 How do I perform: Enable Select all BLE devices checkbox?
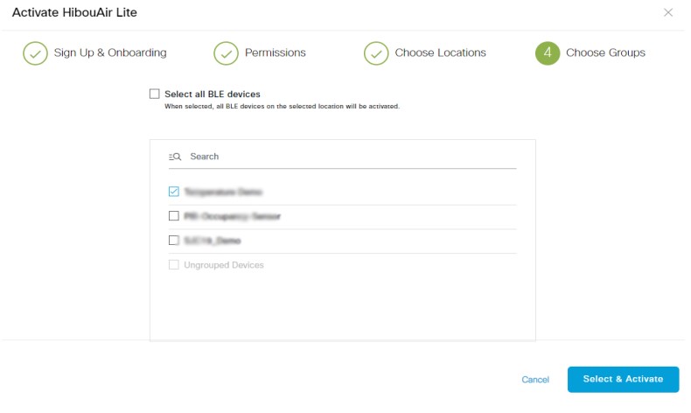[x=154, y=94]
